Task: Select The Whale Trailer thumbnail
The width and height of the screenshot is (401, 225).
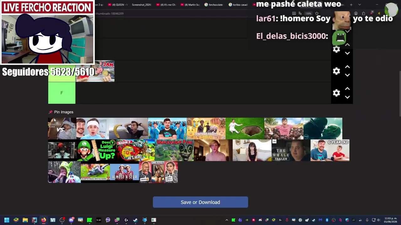Action: [291, 150]
